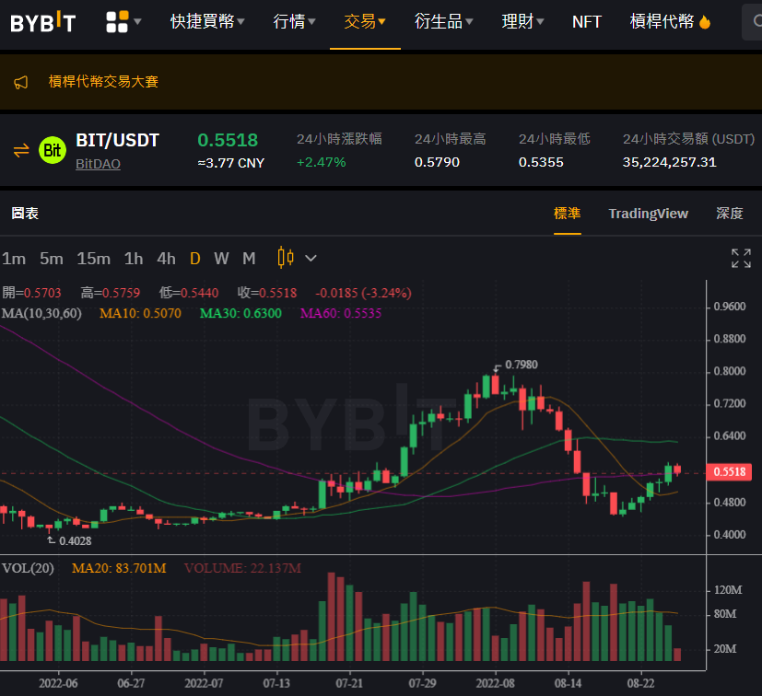Click the flame icon next to 槓桿代幣
The height and width of the screenshot is (696, 762).
tap(704, 22)
